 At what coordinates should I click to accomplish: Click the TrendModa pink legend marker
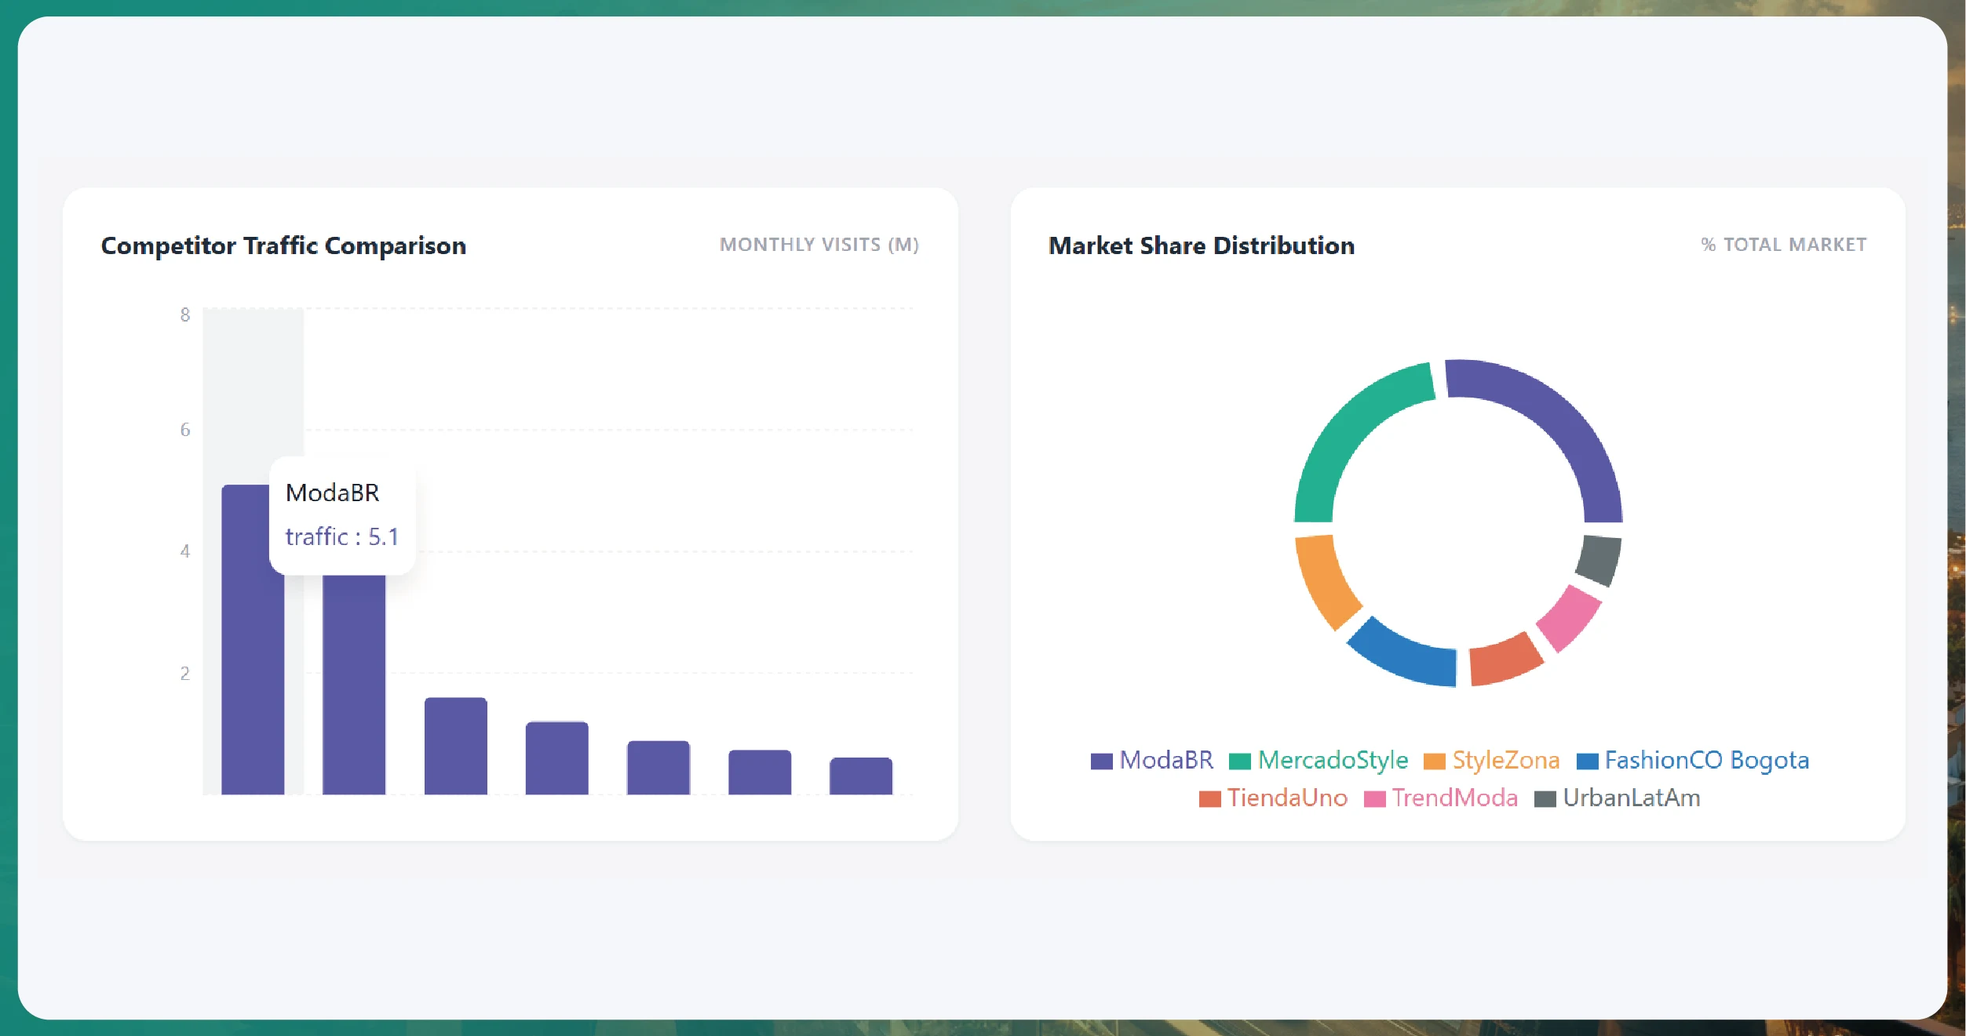[1373, 798]
